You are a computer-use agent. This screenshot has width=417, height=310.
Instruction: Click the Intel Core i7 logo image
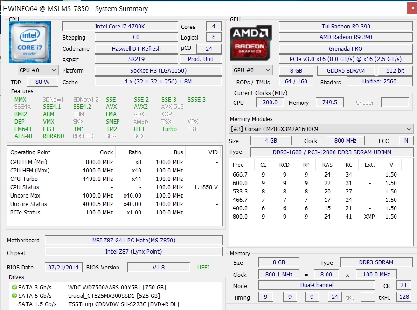pyautogui.click(x=30, y=42)
